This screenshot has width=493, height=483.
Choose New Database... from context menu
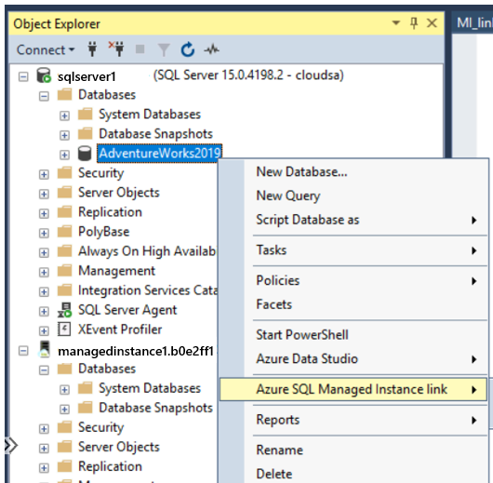353,172
